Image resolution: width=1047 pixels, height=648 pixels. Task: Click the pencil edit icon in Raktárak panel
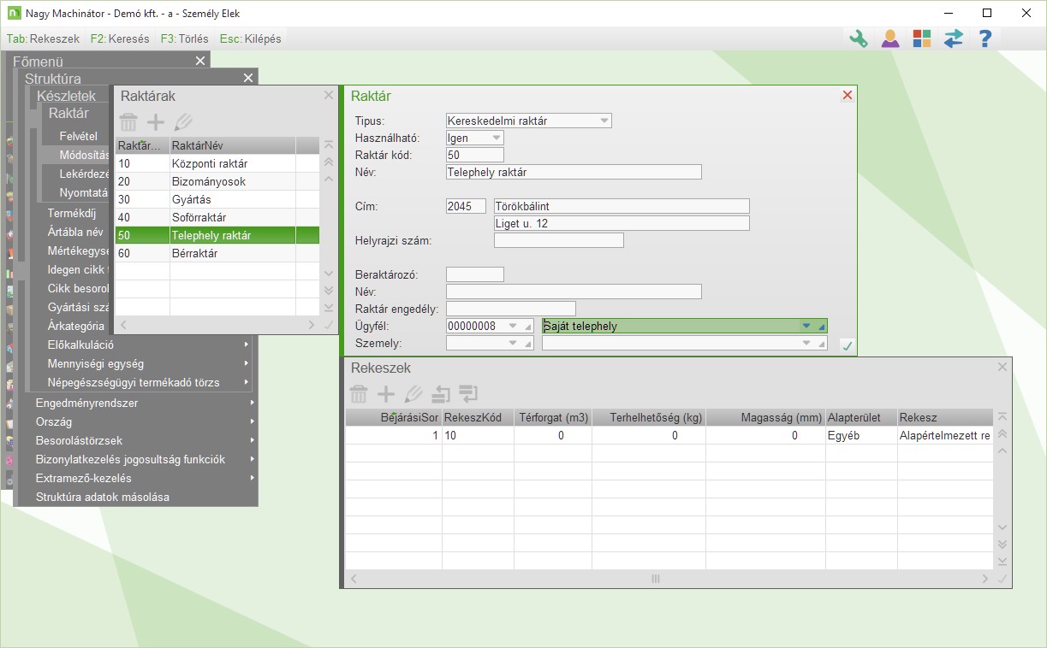(x=183, y=122)
